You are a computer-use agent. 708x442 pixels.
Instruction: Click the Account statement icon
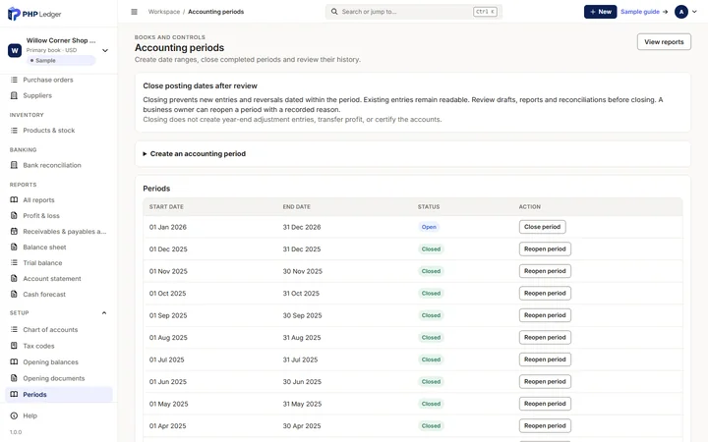pyautogui.click(x=14, y=279)
